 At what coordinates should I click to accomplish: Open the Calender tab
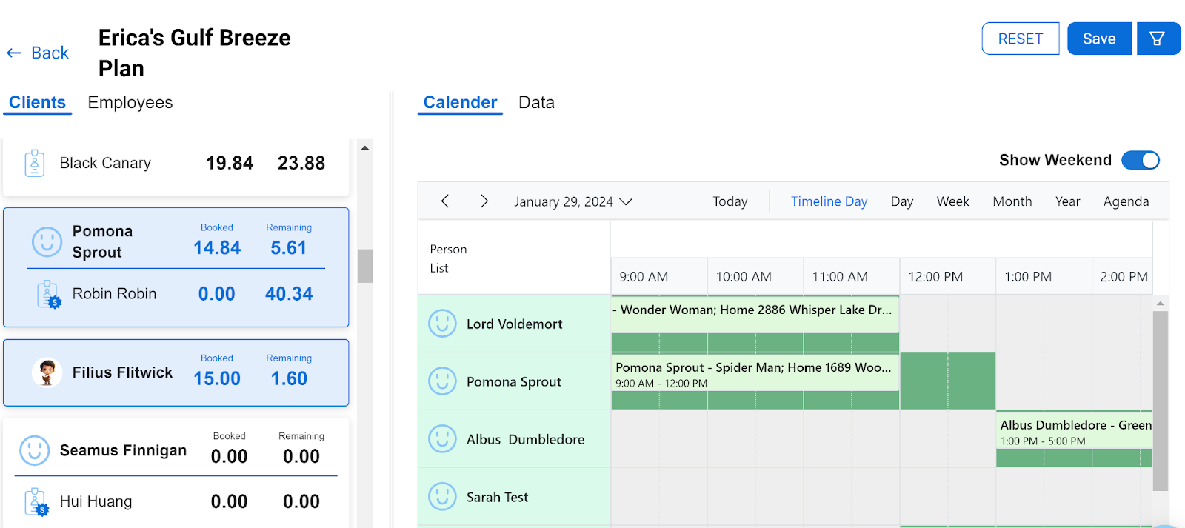coord(460,102)
